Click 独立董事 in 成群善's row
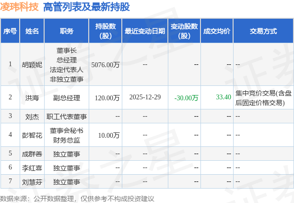 67,154
